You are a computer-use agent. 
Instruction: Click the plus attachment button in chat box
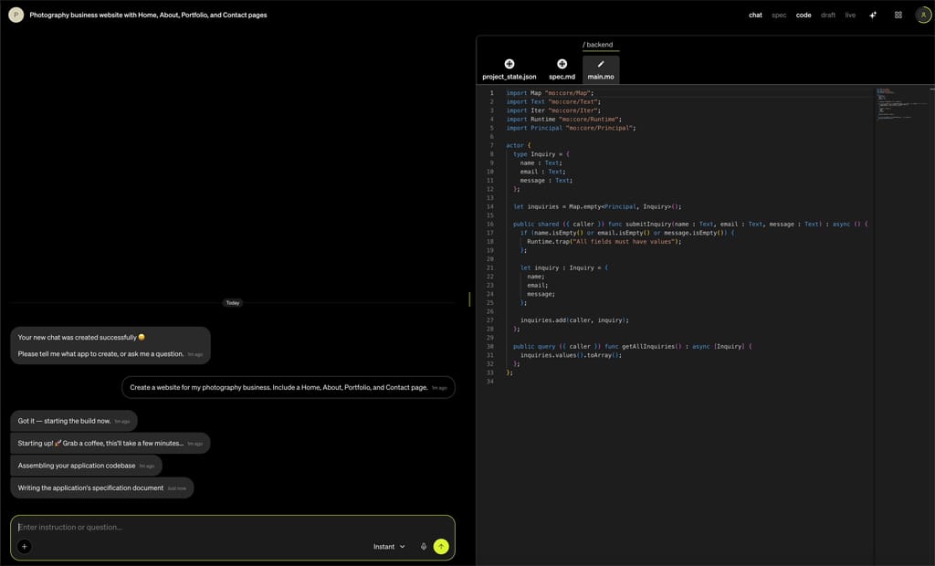[x=25, y=547]
